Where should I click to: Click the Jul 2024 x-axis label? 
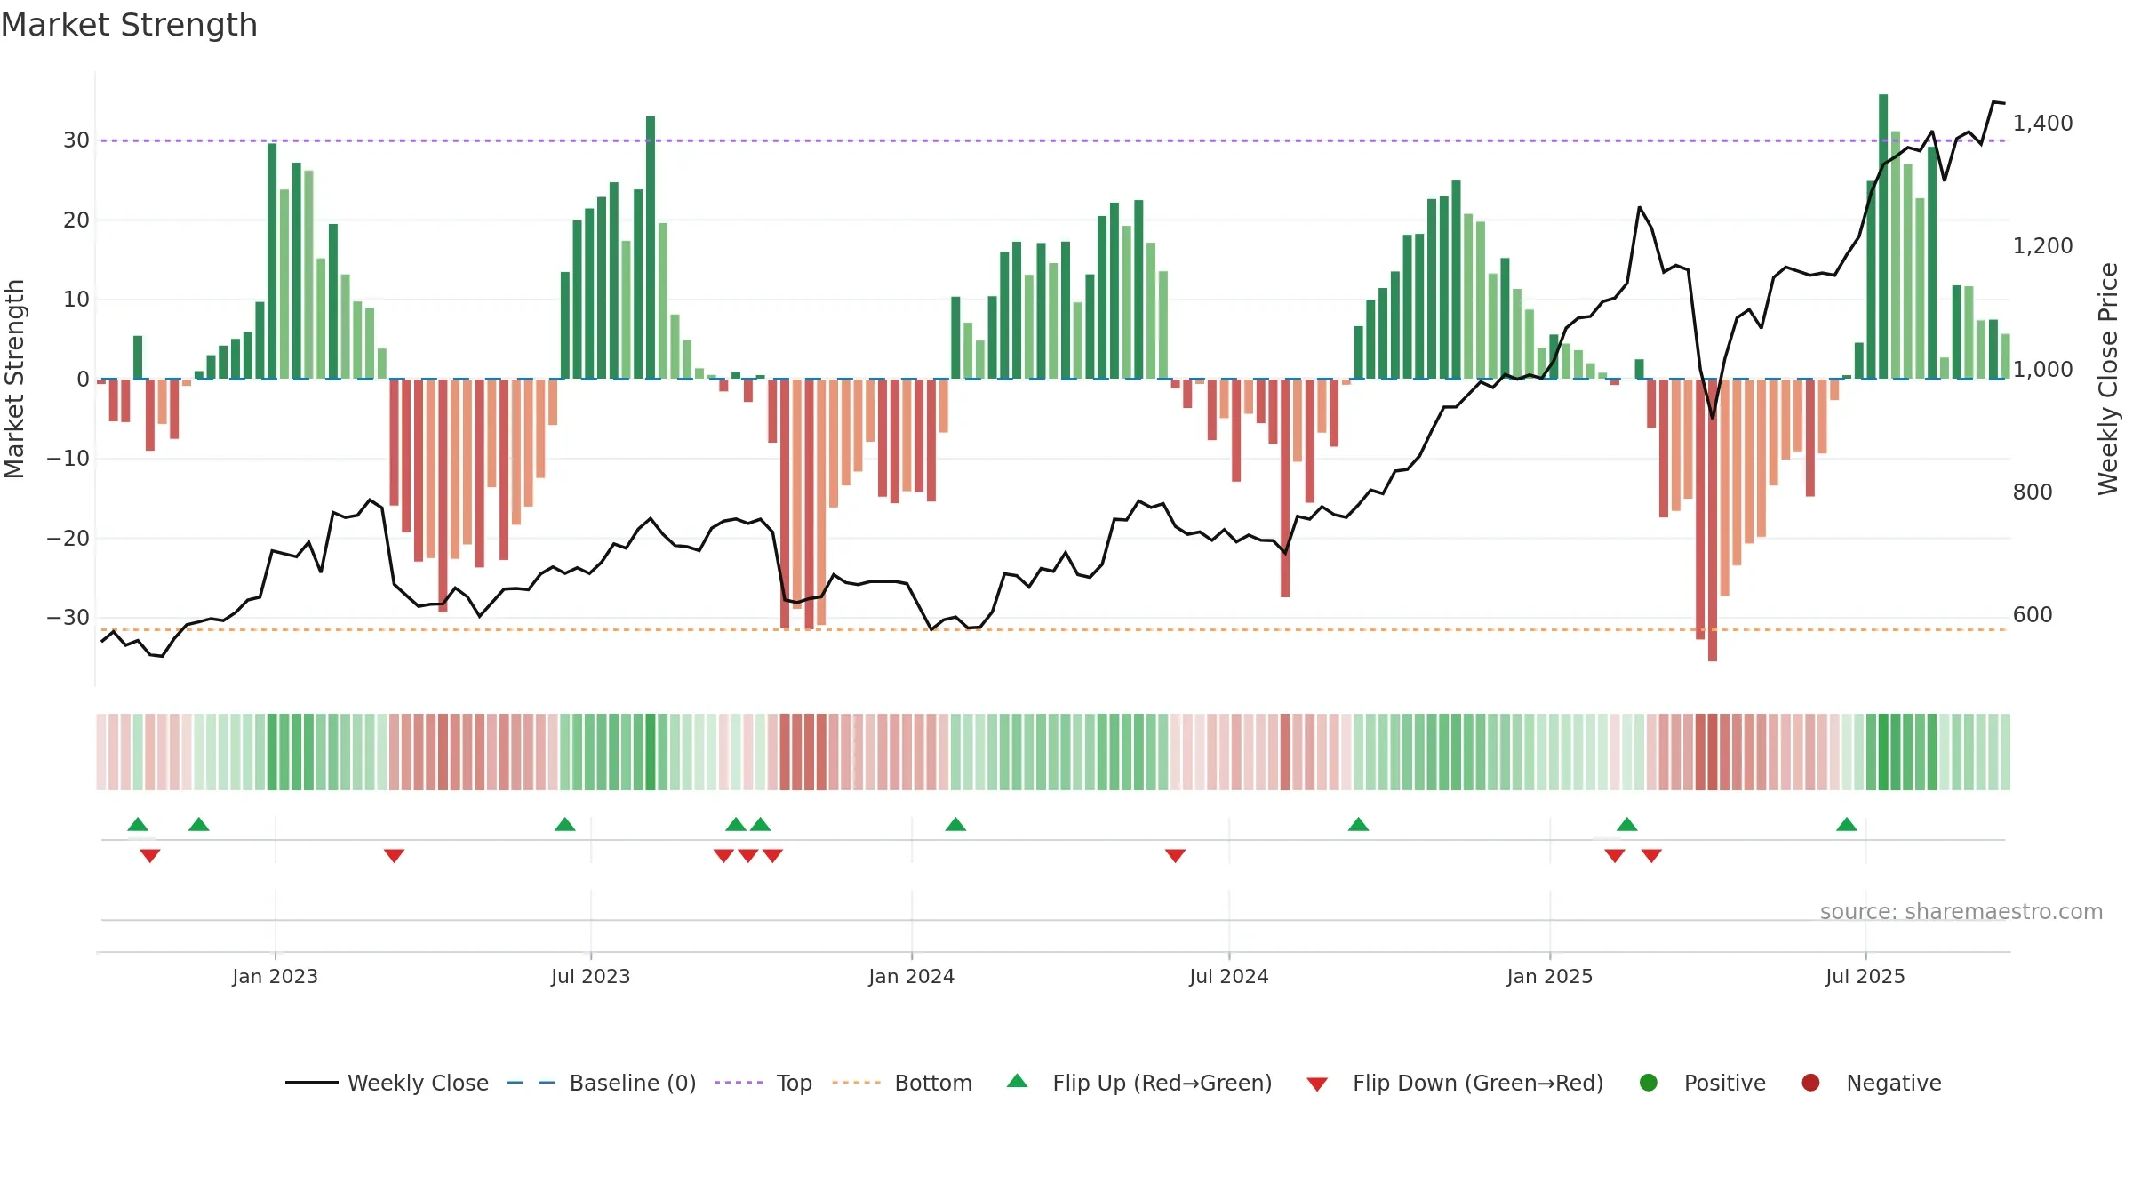pos(1229,976)
